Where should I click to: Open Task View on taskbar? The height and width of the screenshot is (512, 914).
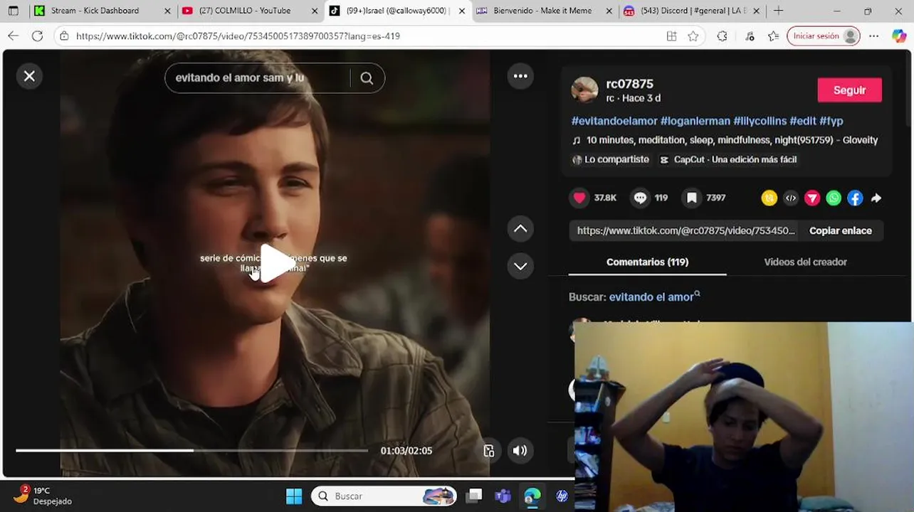[475, 496]
